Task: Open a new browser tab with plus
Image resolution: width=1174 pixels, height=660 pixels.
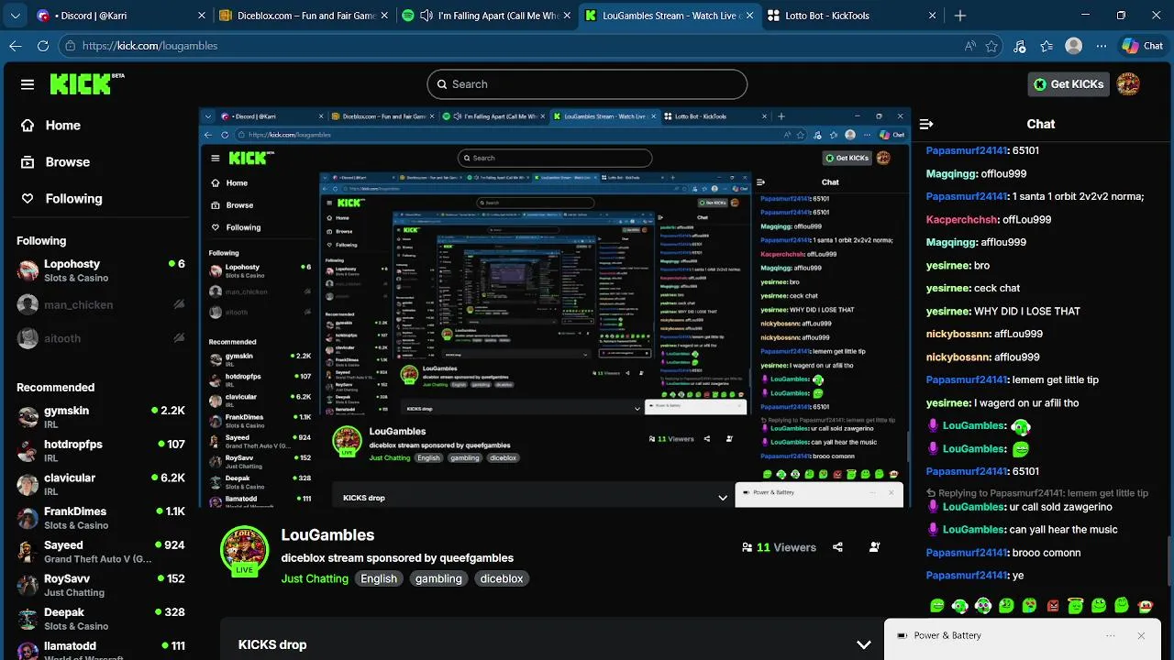Action: pos(960,16)
